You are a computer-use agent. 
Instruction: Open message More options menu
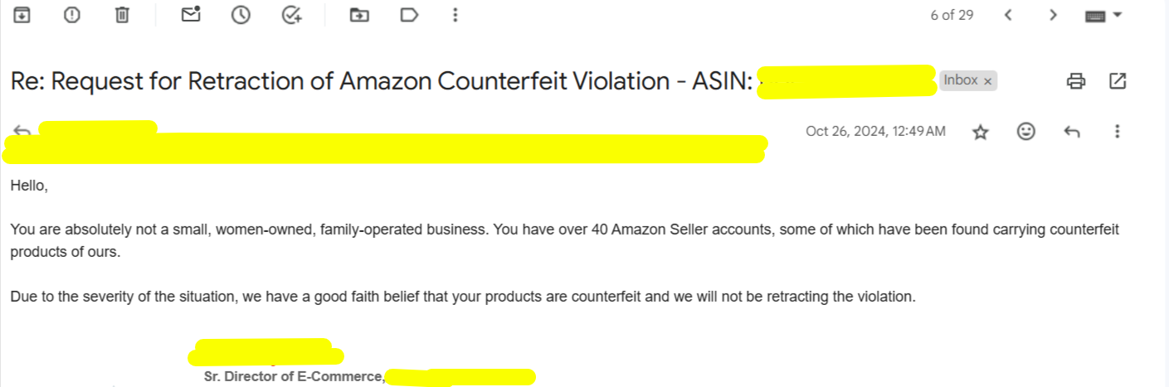click(x=1118, y=131)
